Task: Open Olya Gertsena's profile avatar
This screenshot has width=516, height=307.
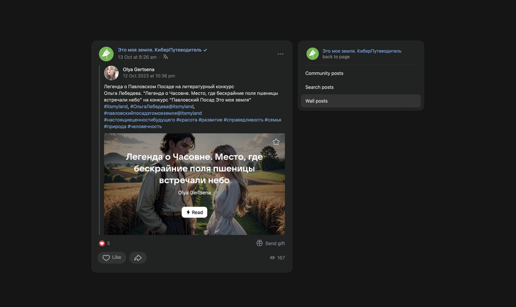Action: [111, 73]
